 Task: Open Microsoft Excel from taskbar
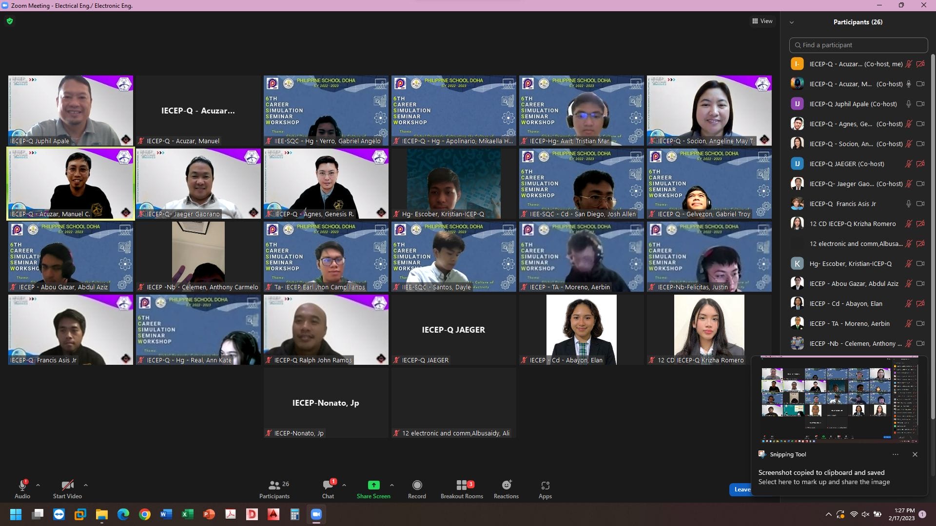[x=188, y=514]
